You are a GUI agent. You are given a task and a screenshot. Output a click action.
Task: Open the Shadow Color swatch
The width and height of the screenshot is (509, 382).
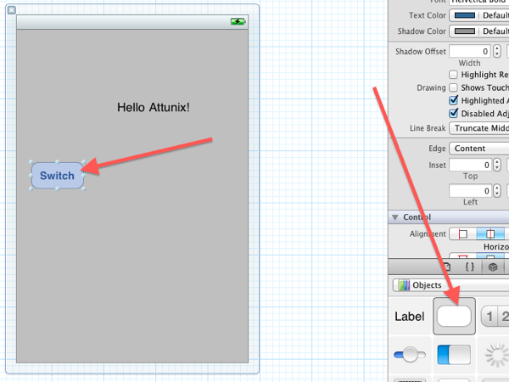[x=465, y=31]
